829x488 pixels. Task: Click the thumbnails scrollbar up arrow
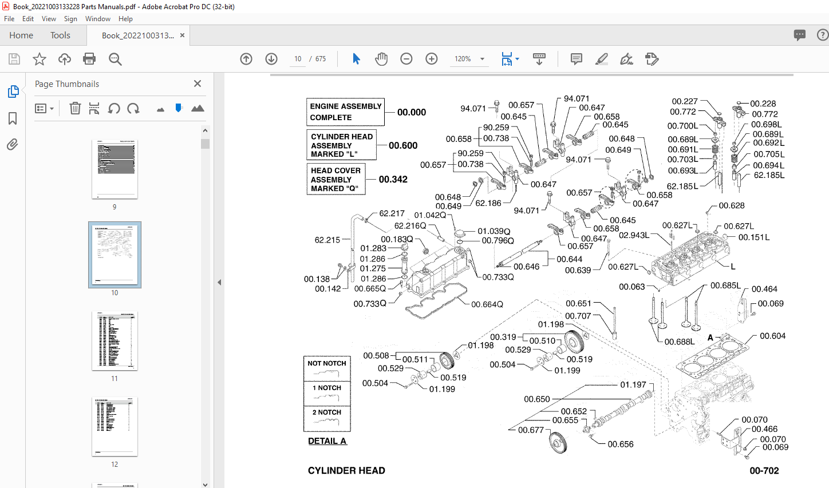205,130
